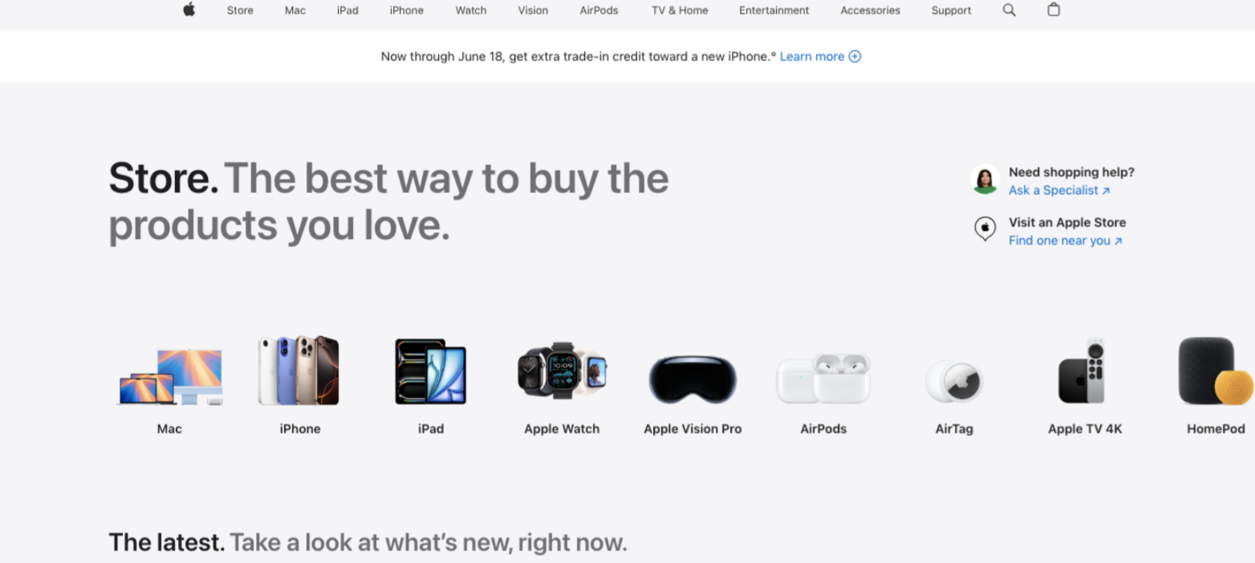Screen dimensions: 1255x563
Task: Go to Support in navigation bar
Action: point(952,10)
